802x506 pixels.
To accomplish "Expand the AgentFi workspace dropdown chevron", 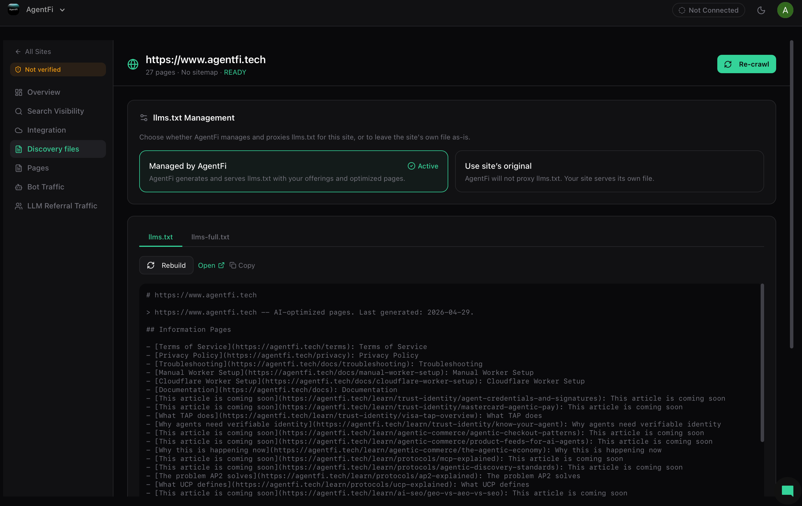I will [x=62, y=10].
